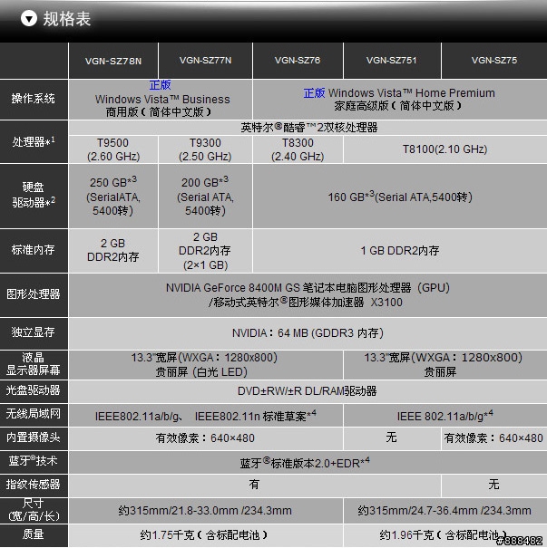547x548 pixels.
Task: Select the VGN-SZ76 column header
Action: click(x=298, y=61)
